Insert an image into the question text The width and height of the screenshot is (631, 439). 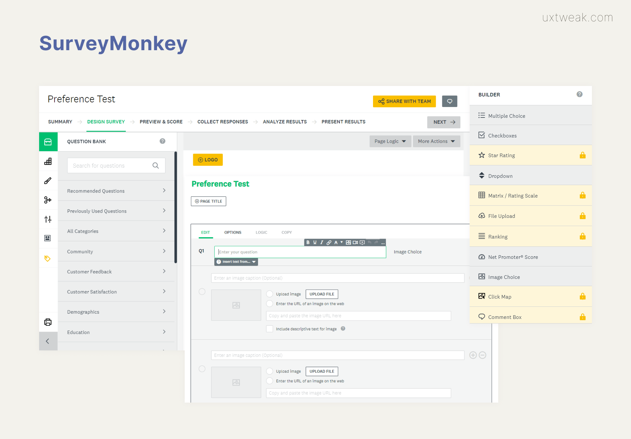click(348, 242)
